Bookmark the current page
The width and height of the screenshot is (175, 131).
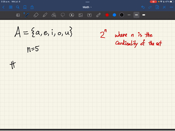25,7
